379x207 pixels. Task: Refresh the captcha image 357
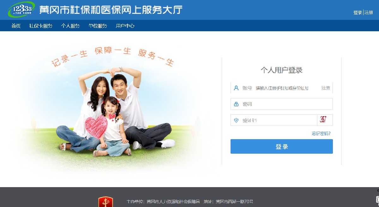(x=325, y=120)
